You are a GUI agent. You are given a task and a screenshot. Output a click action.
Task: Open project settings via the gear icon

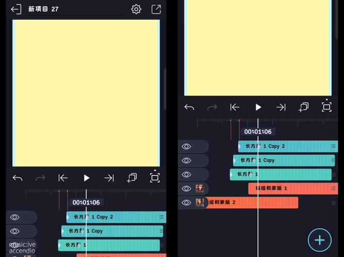coord(136,9)
